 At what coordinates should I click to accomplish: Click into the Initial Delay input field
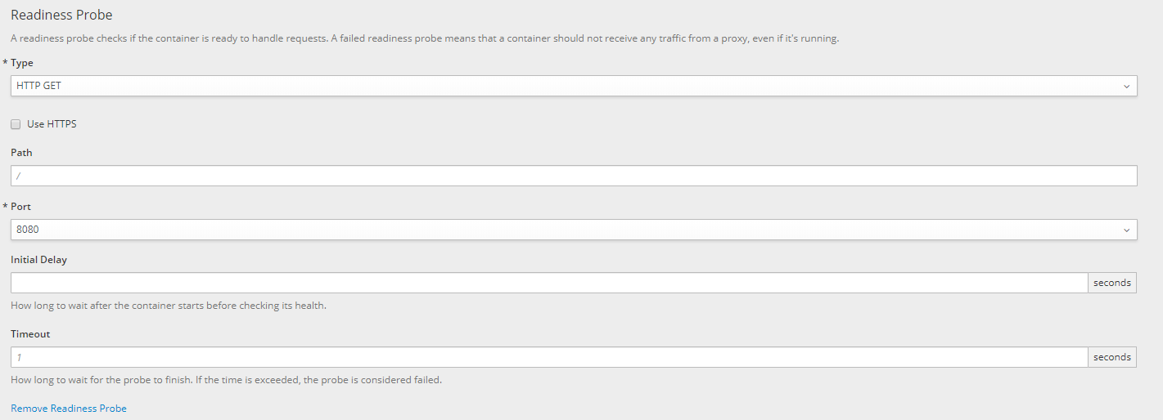(x=548, y=283)
